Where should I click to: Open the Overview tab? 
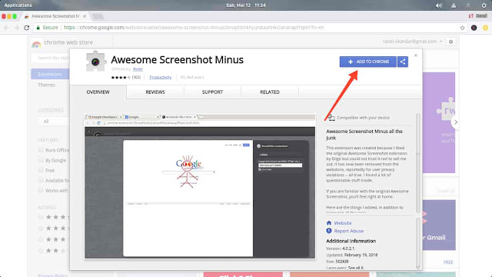98,92
